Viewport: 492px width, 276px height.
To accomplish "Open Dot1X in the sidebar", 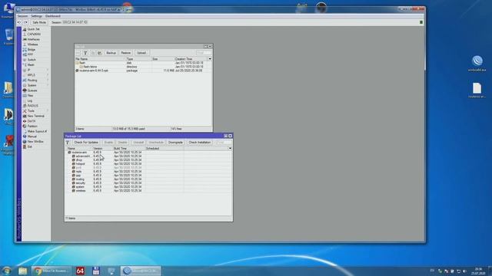I will pyautogui.click(x=32, y=121).
